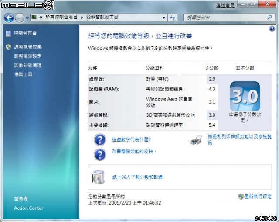Click the 5.4 disk subscore
The image size is (279, 222).
click(212, 125)
